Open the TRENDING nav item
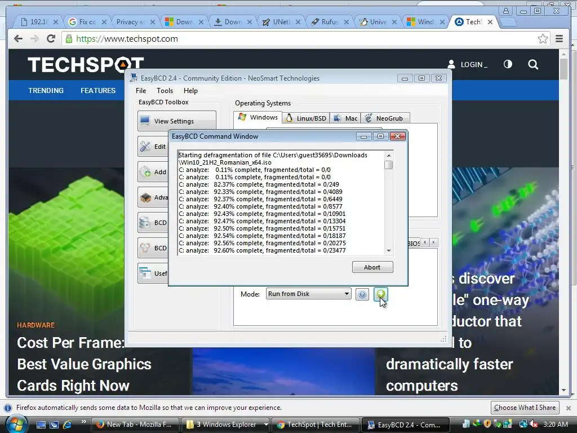 point(46,91)
